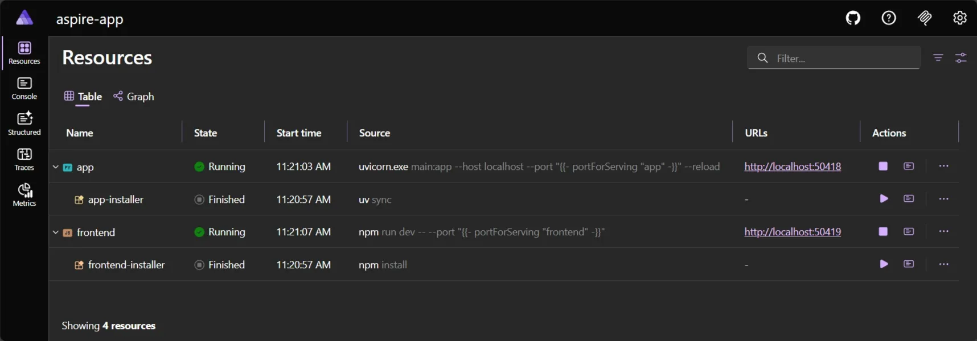Collapse the app resource row chevron

pyautogui.click(x=55, y=167)
